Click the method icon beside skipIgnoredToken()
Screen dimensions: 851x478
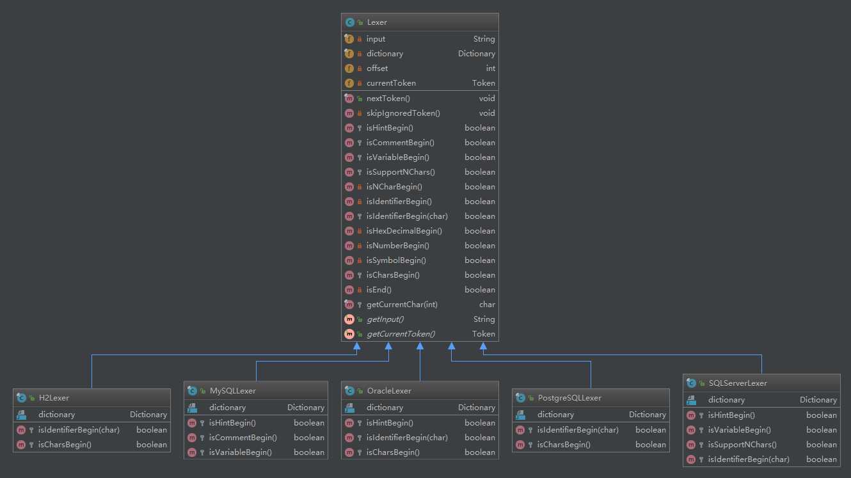349,113
